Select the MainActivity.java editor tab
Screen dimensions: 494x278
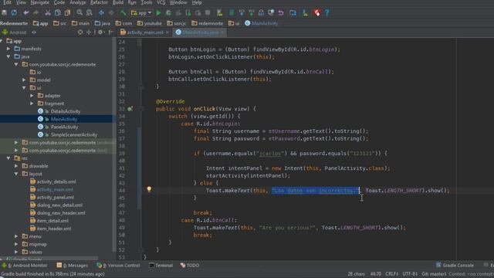[x=200, y=32]
